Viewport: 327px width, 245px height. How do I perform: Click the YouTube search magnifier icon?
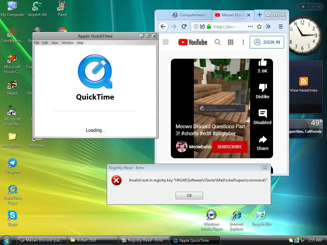tap(217, 42)
